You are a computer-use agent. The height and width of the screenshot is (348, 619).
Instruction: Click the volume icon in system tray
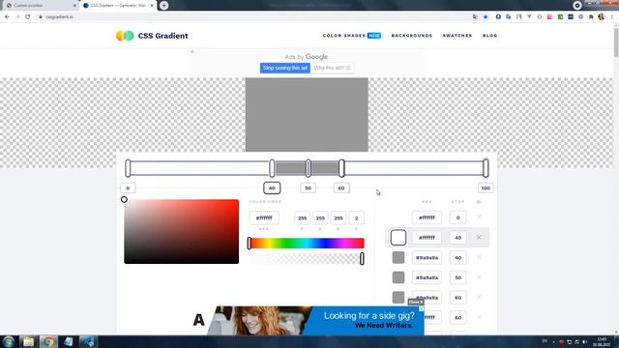pyautogui.click(x=584, y=341)
